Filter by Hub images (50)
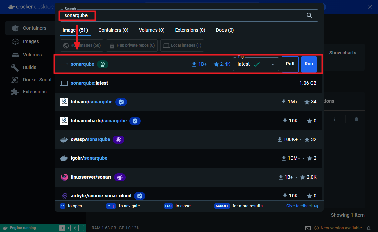378x232 pixels. coord(82,45)
